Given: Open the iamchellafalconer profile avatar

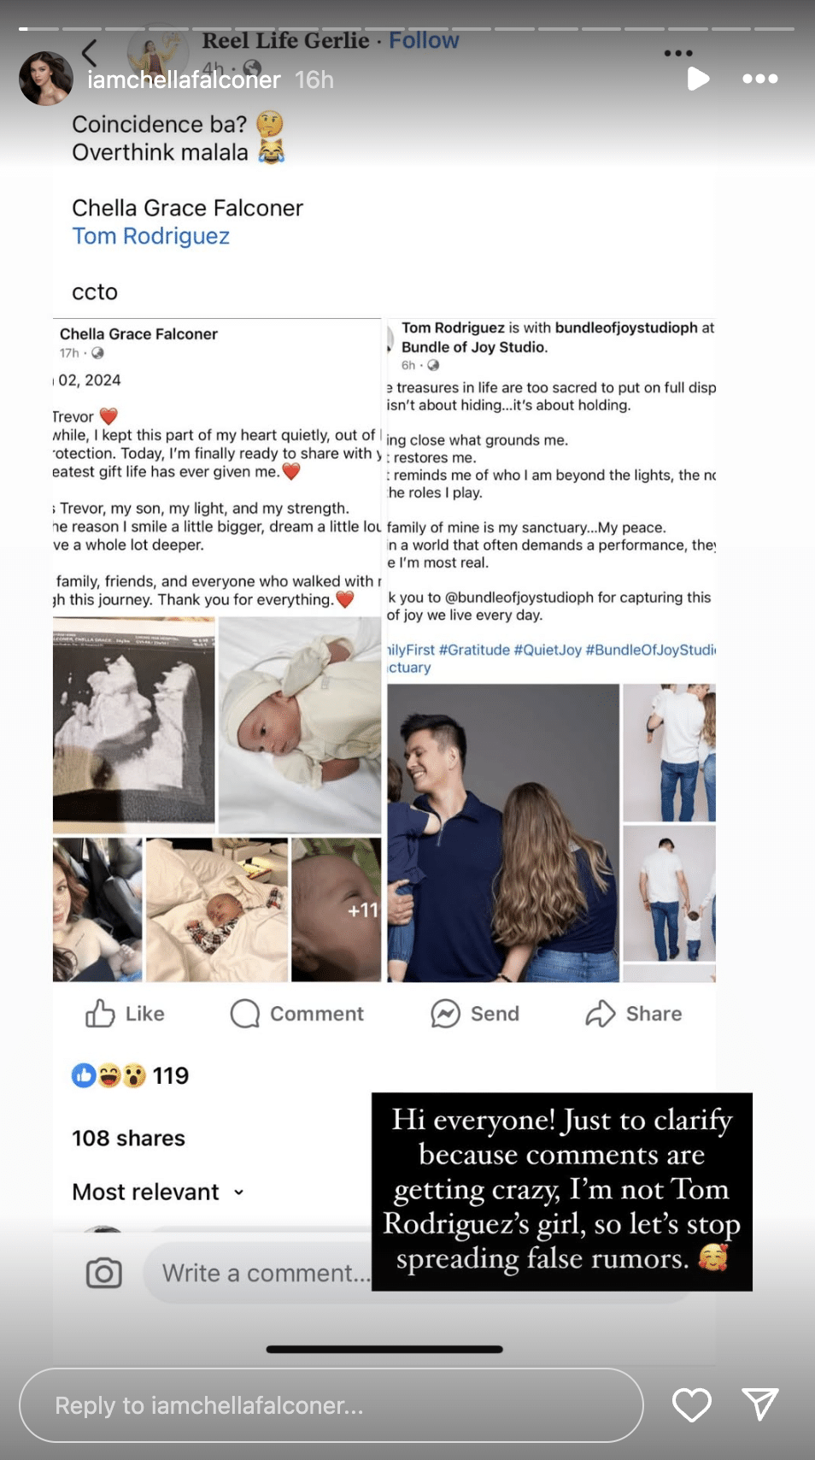Looking at the screenshot, I should (x=46, y=79).
